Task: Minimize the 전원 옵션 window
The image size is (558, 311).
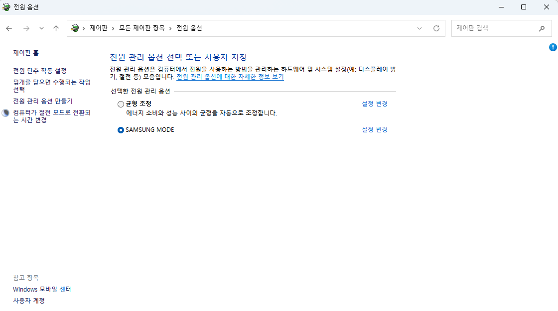Action: pyautogui.click(x=501, y=7)
